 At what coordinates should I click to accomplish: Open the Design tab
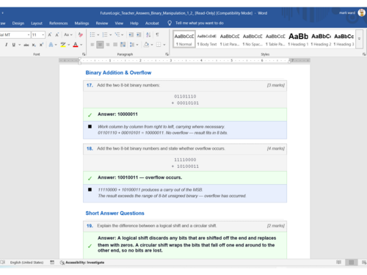18,23
